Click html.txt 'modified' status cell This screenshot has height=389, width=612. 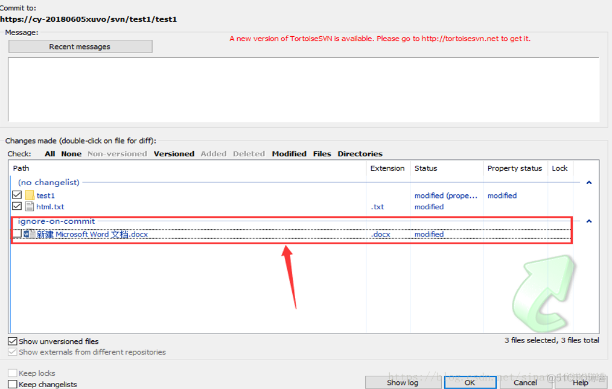click(x=429, y=207)
